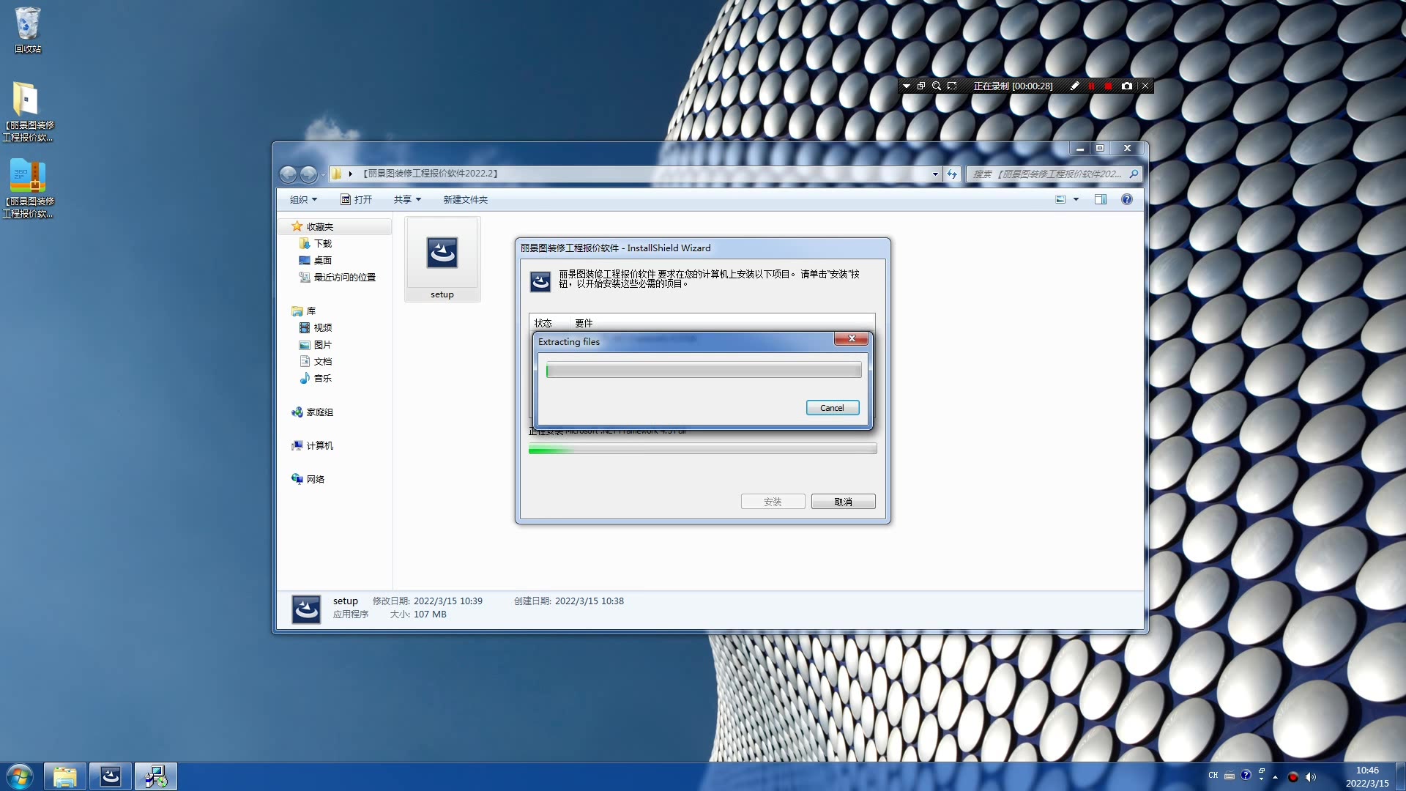This screenshot has height=791, width=1406.
Task: Select 图片 library
Action: pos(323,344)
